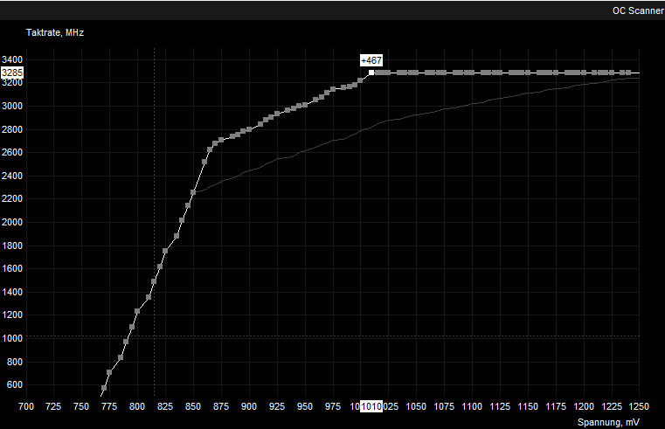This screenshot has height=429, width=665.
Task: Select the curve point at 950 mV
Action: click(305, 105)
